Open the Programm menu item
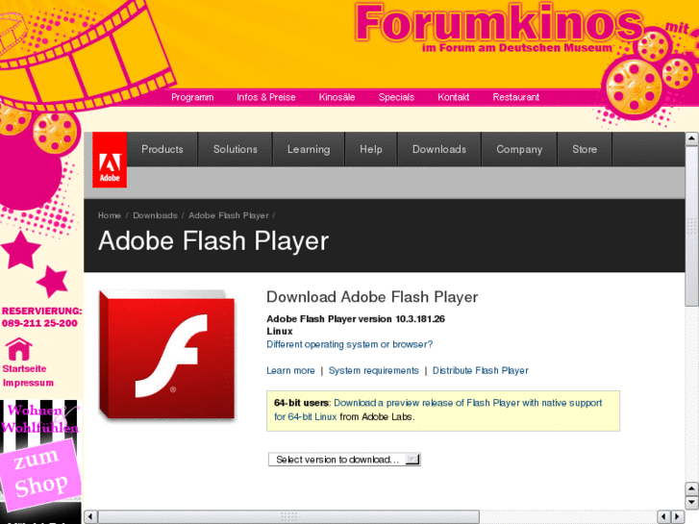The height and width of the screenshot is (524, 699). click(x=192, y=97)
